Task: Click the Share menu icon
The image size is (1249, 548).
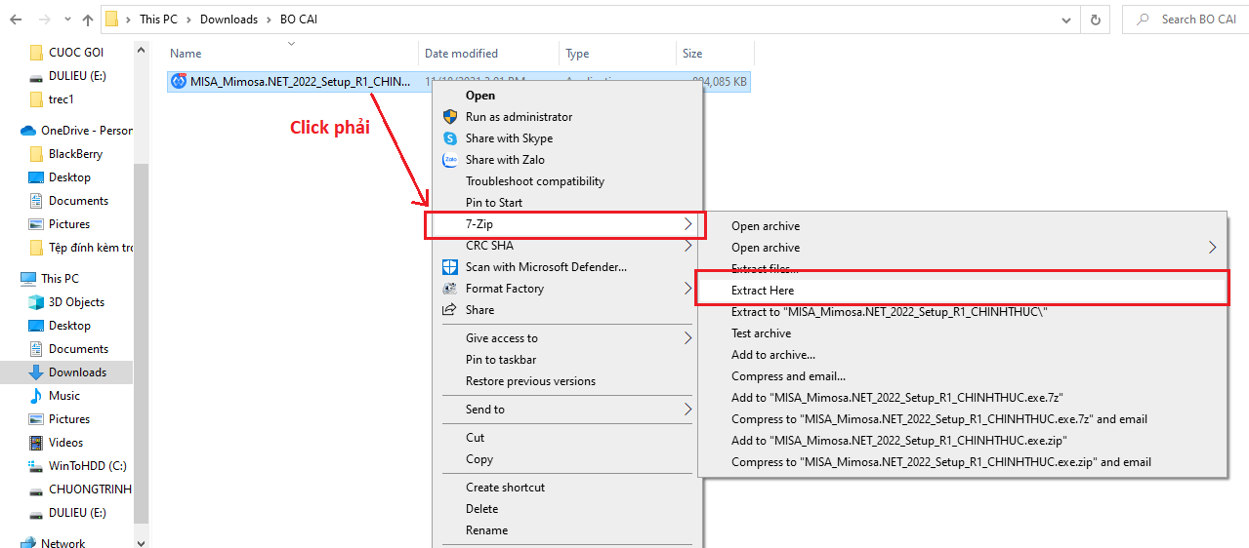Action: (x=450, y=310)
